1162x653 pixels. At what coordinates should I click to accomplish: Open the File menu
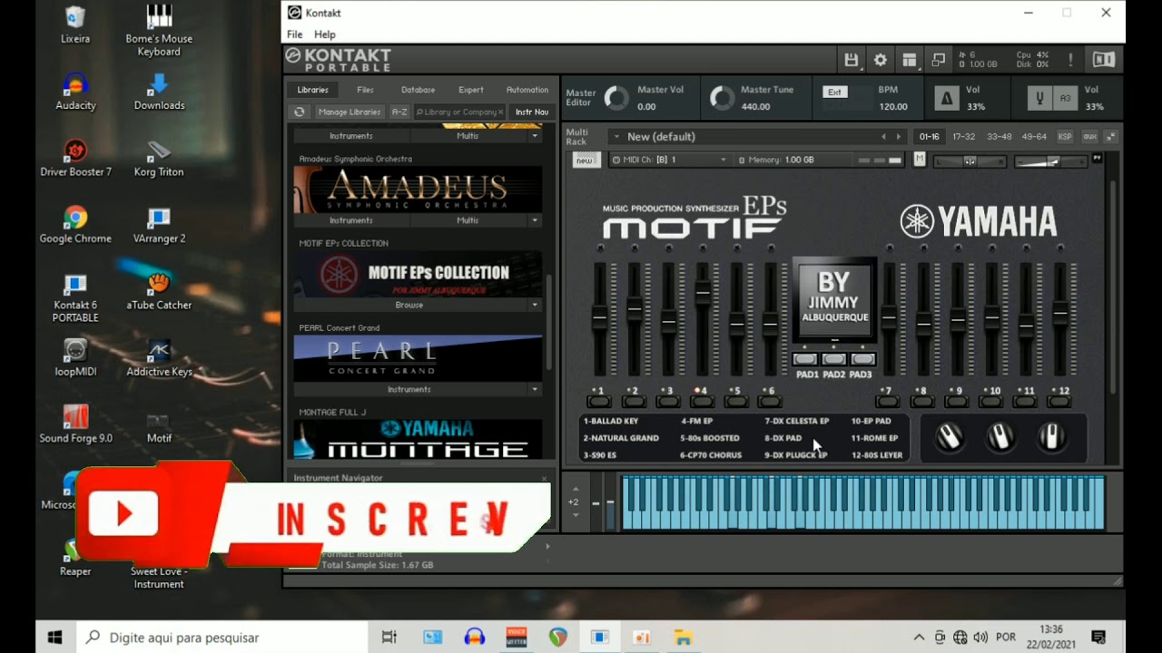coord(295,34)
